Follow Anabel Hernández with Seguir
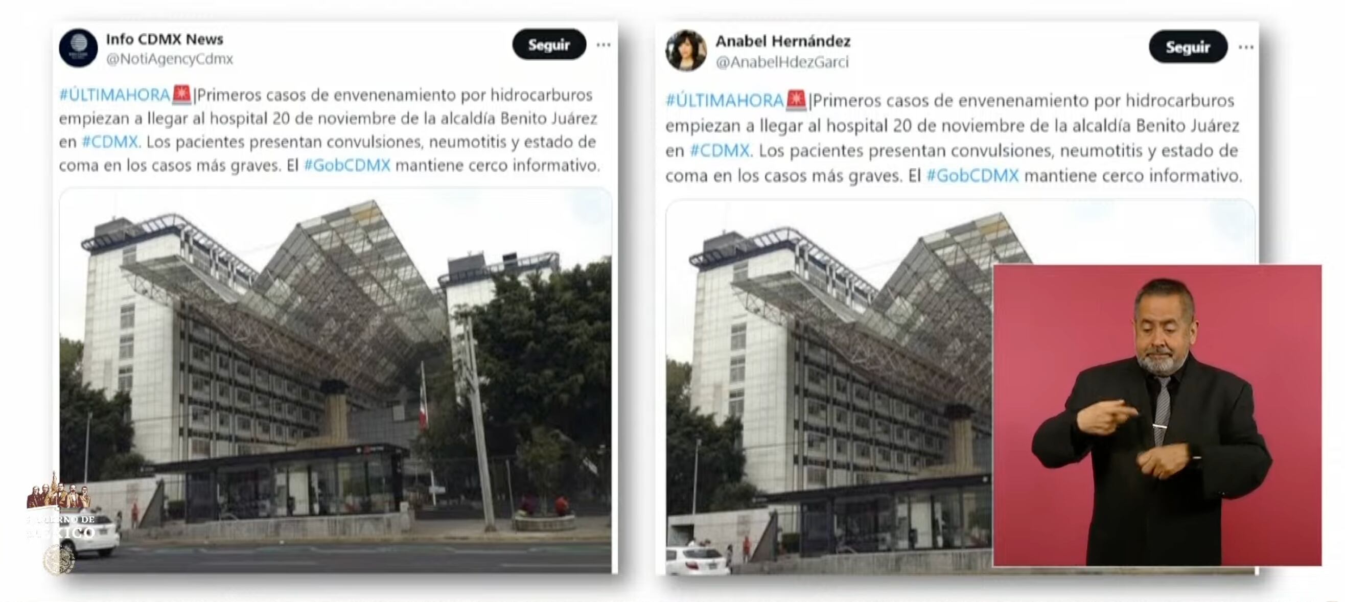The height and width of the screenshot is (602, 1345). [1188, 47]
